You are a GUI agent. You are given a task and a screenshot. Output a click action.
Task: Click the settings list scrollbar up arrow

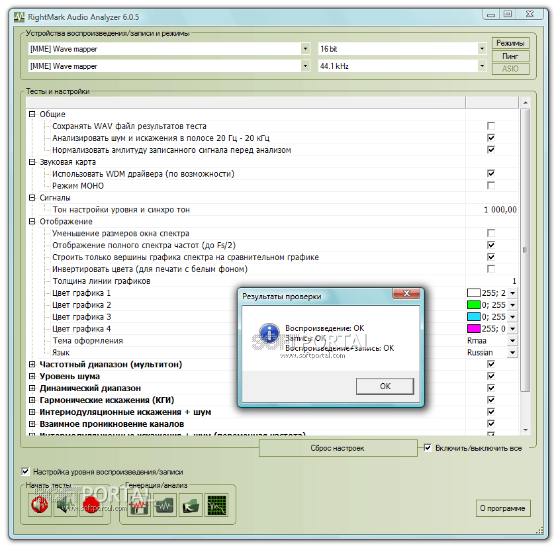pyautogui.click(x=526, y=103)
